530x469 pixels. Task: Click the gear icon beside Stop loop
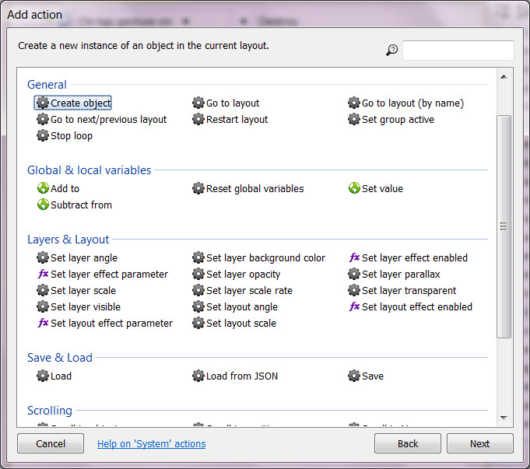click(x=43, y=136)
